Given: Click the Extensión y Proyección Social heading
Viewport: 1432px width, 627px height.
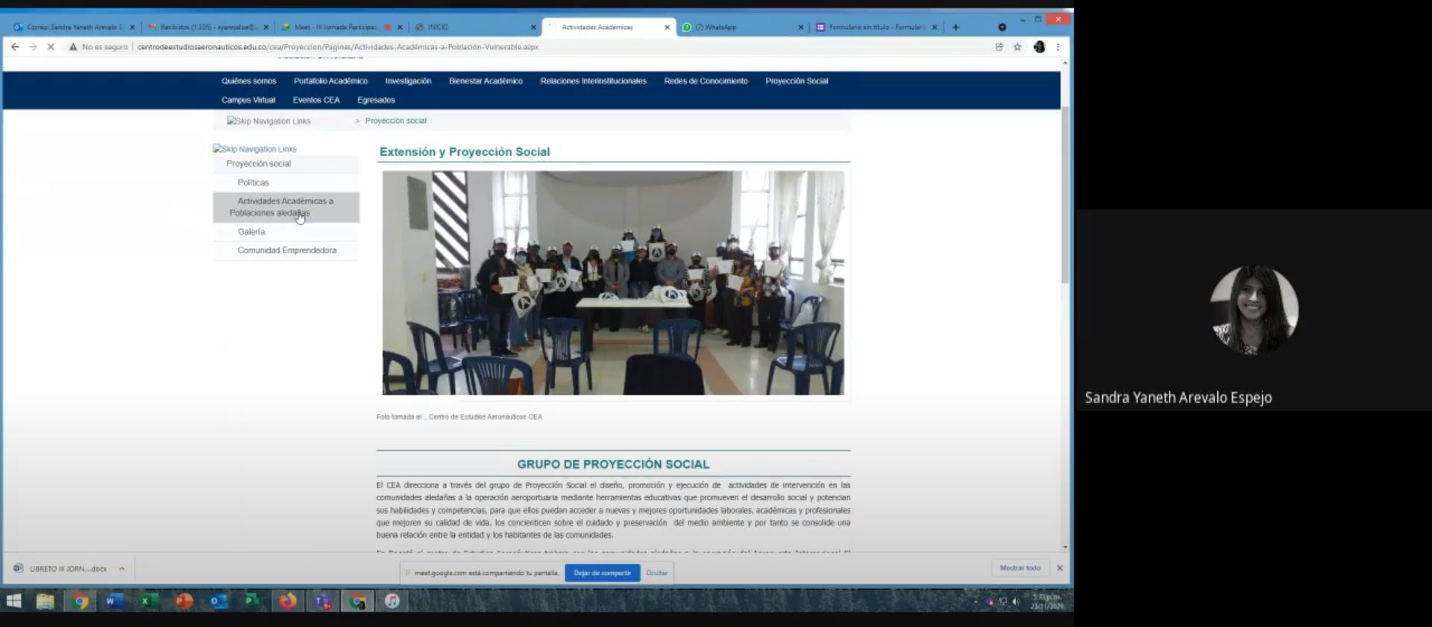Looking at the screenshot, I should coord(465,152).
